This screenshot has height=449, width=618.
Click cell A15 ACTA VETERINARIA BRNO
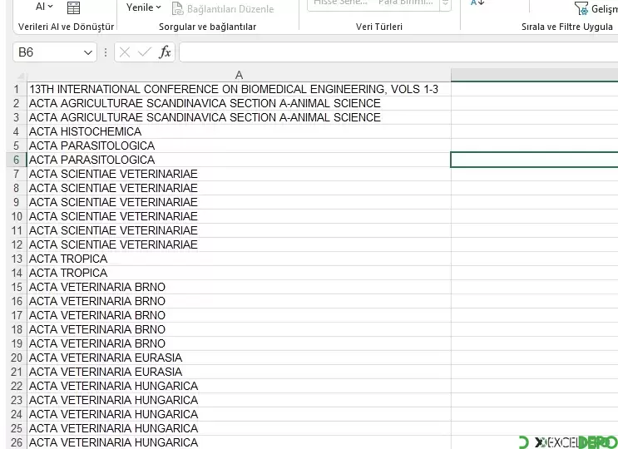[239, 287]
